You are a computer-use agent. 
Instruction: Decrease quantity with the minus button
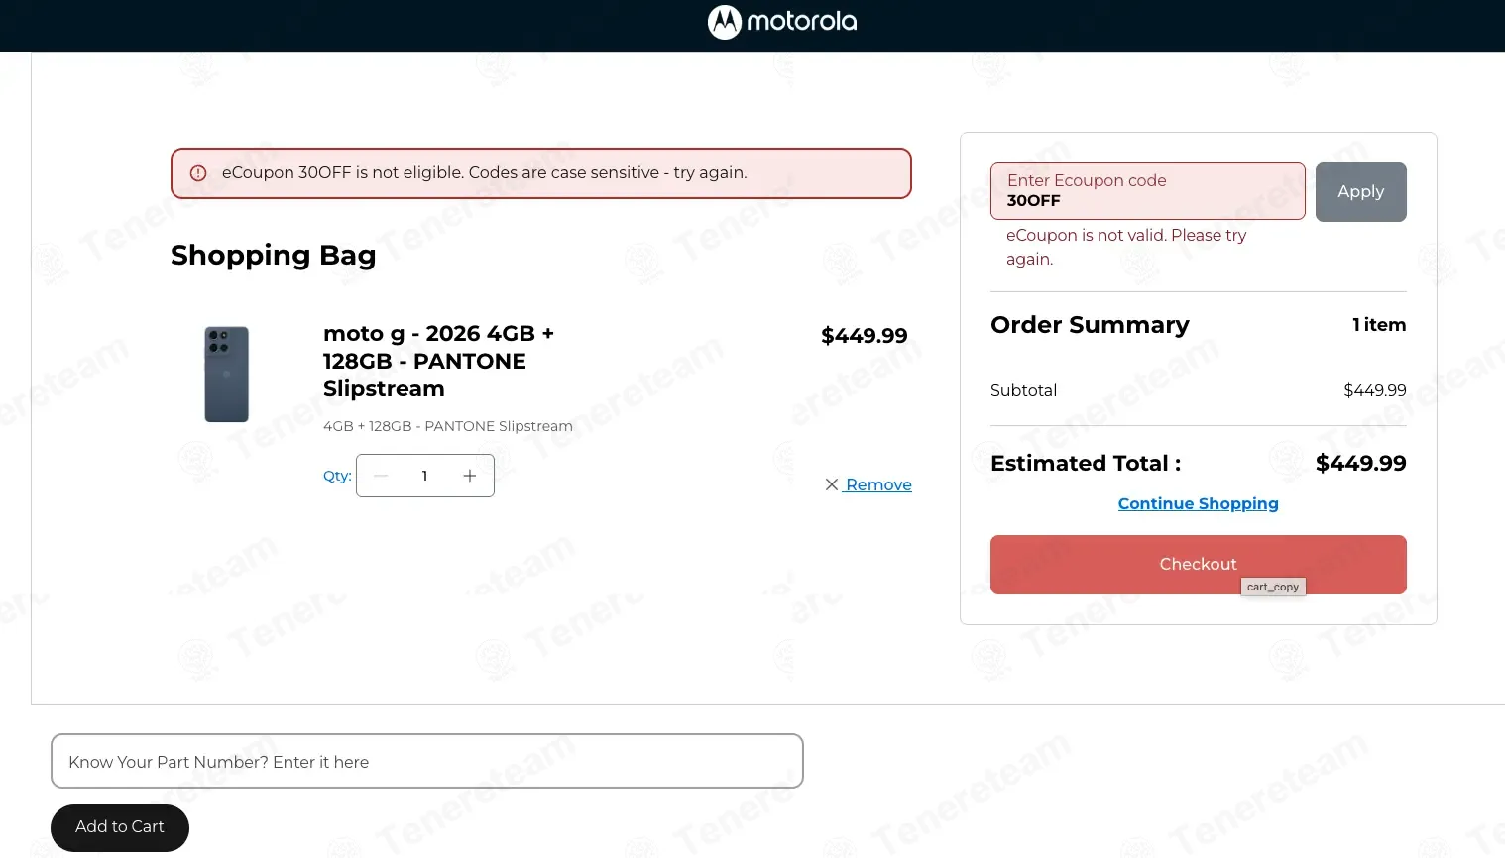(381, 476)
